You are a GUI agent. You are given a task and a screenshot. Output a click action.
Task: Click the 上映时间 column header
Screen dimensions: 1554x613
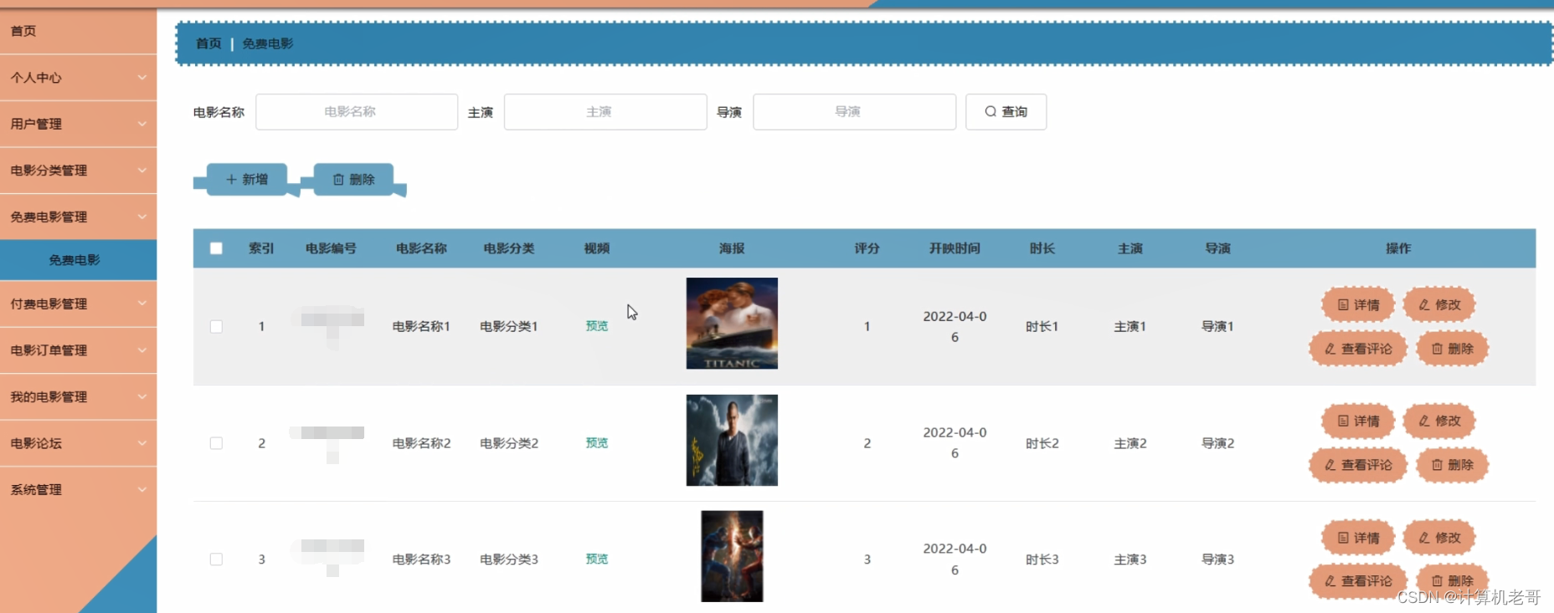(x=955, y=248)
